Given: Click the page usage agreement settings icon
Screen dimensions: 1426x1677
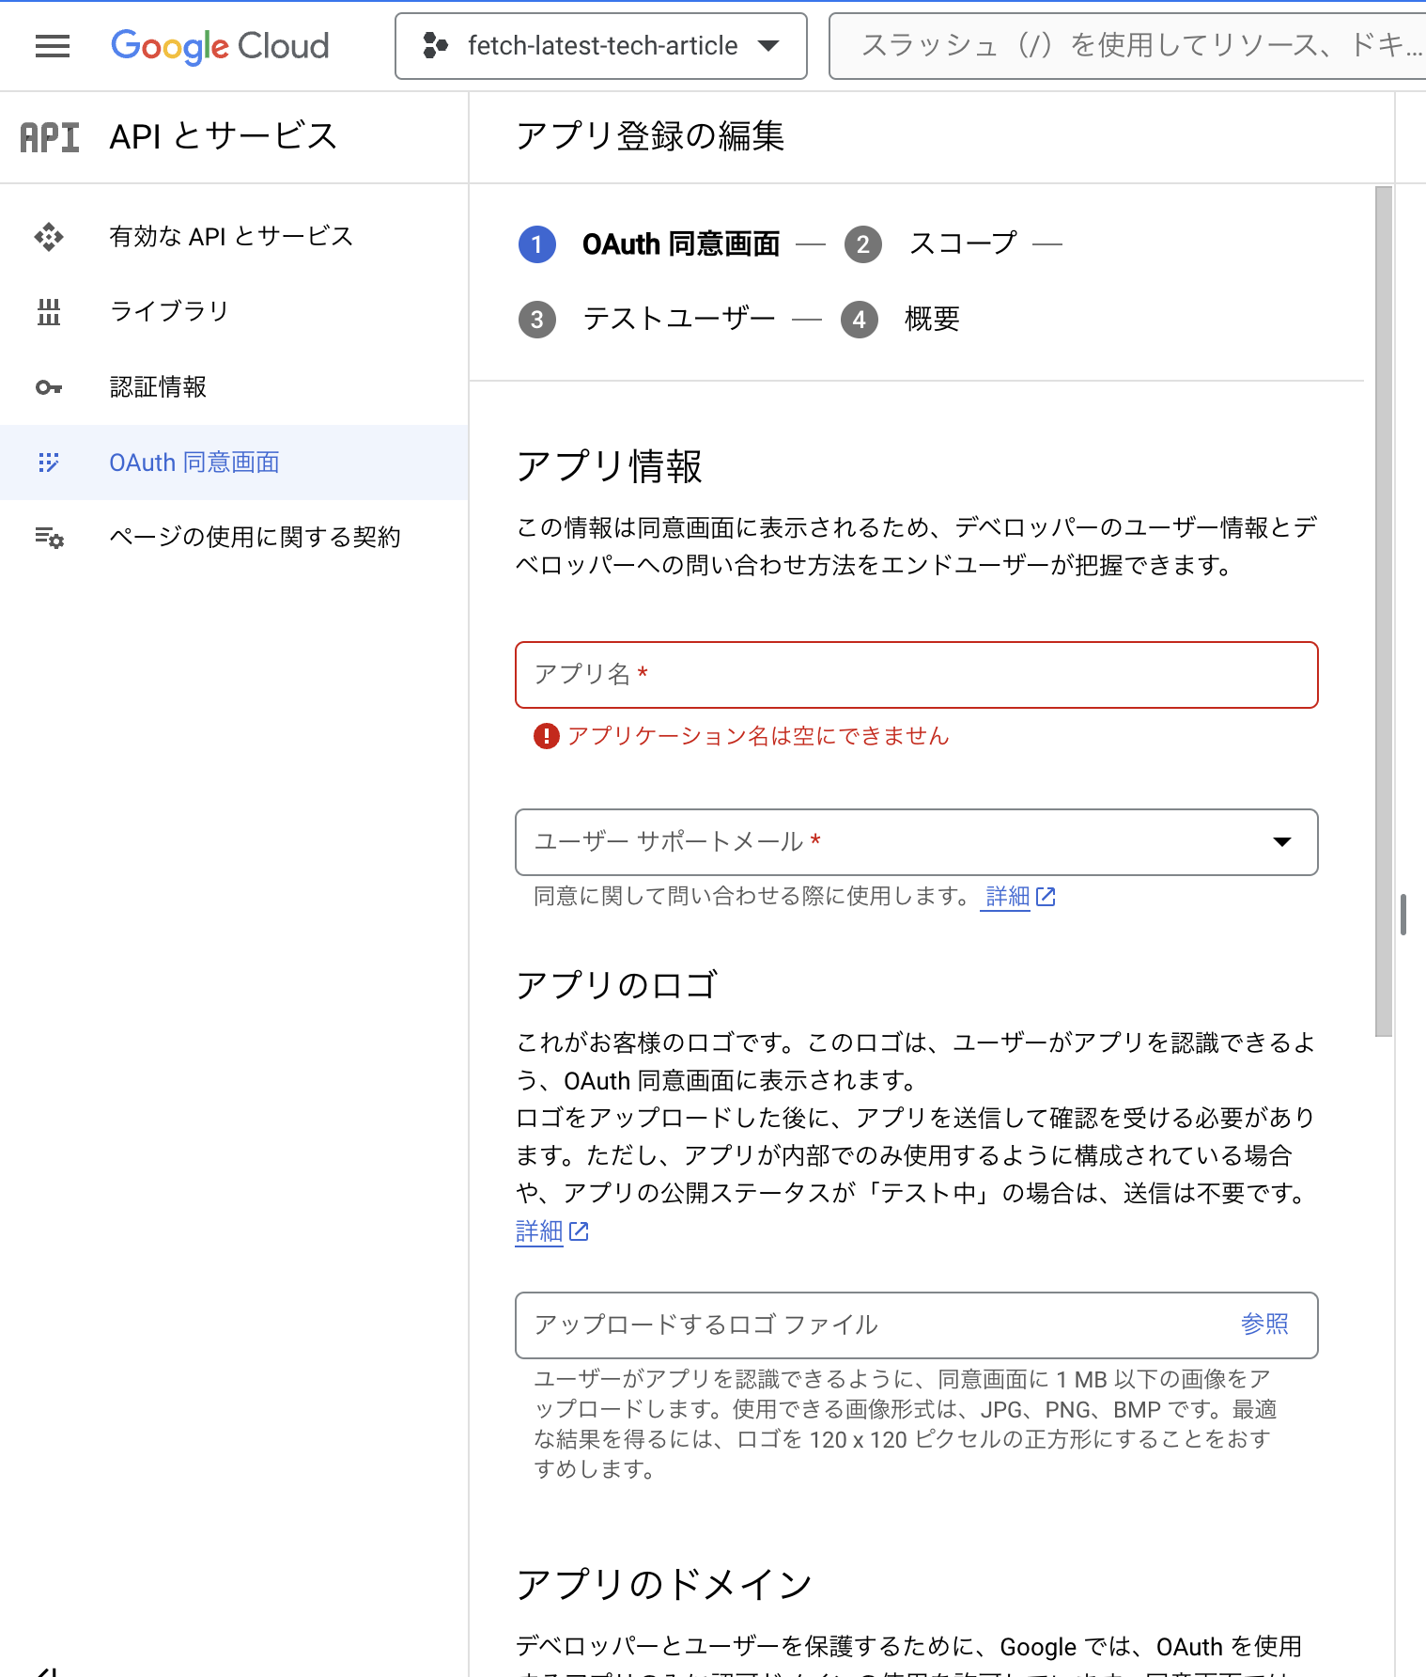Looking at the screenshot, I should (x=49, y=538).
